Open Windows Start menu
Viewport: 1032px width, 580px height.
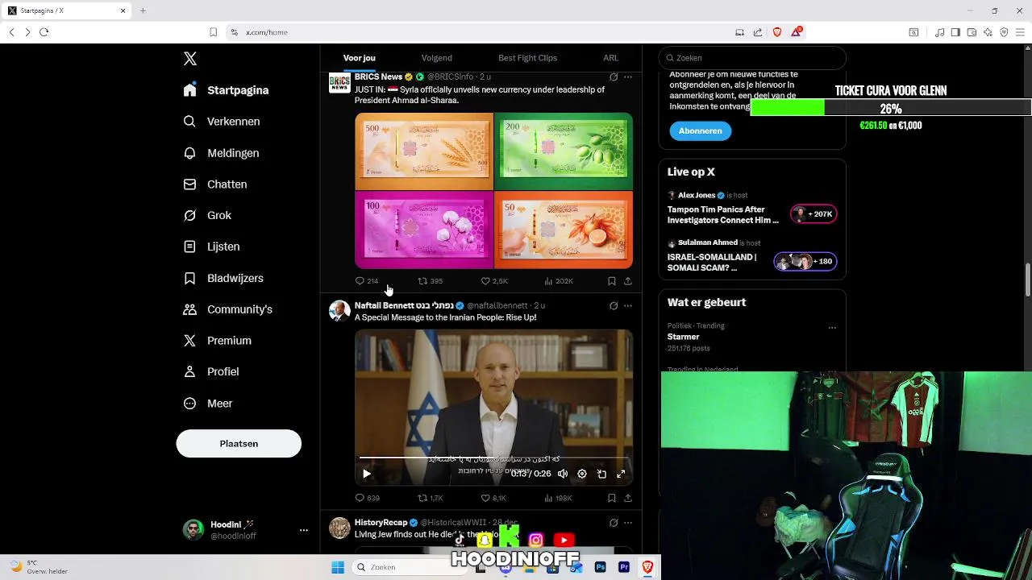coord(338,567)
